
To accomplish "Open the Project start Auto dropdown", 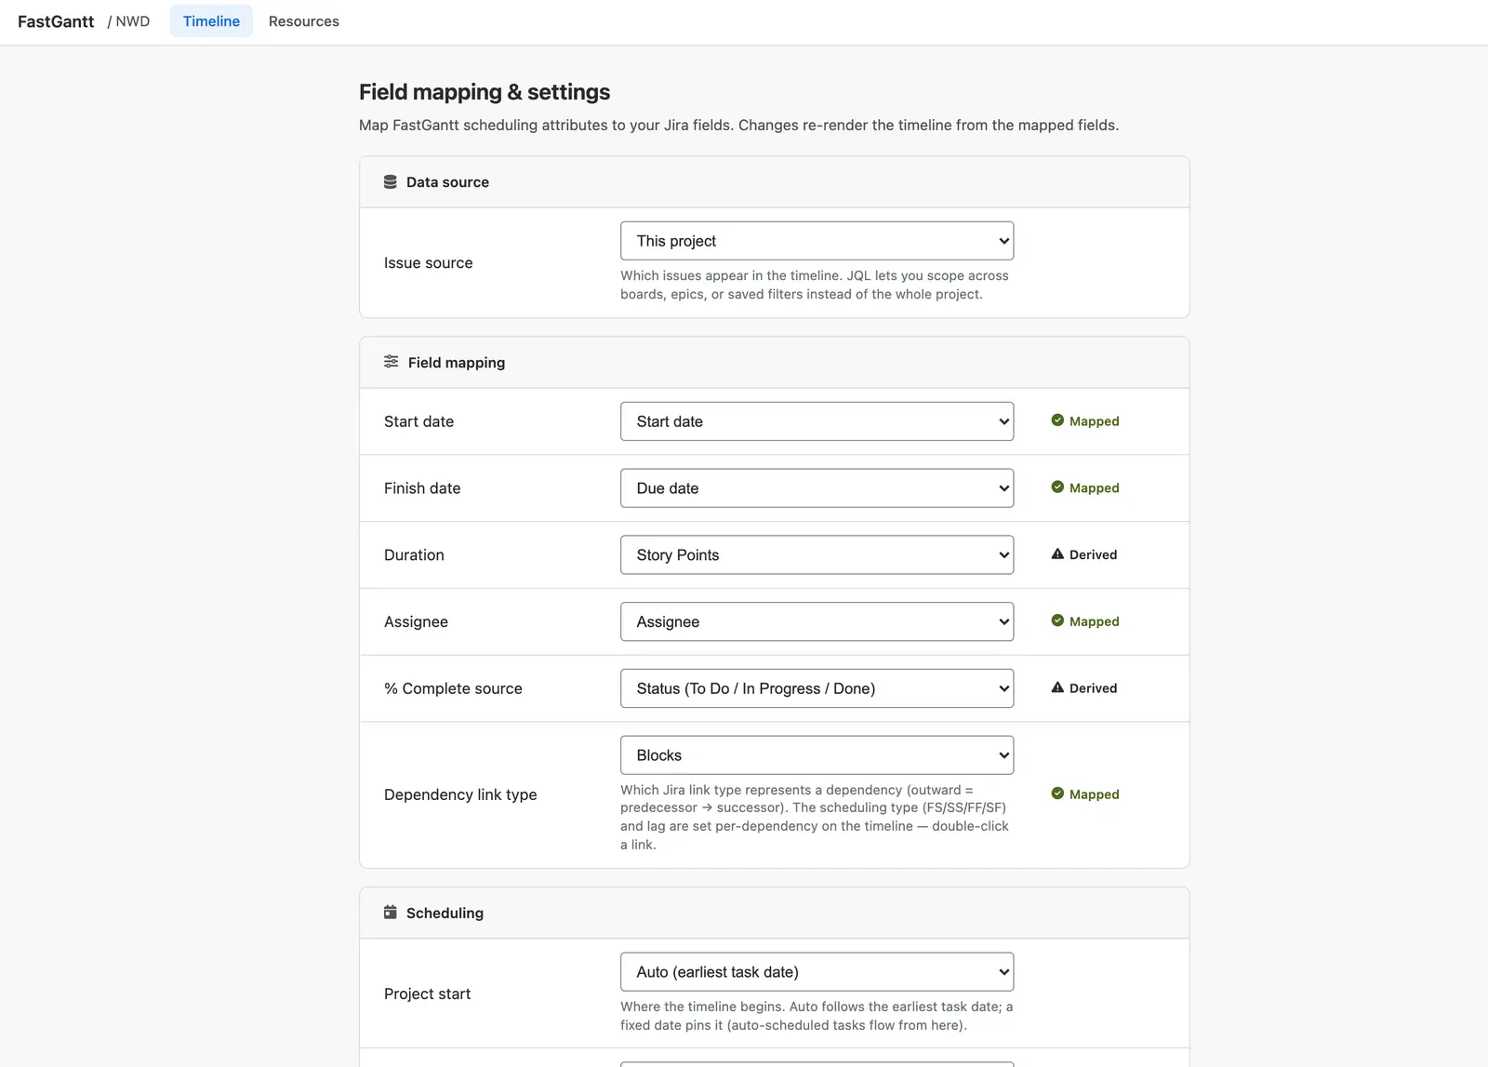I will point(817,972).
